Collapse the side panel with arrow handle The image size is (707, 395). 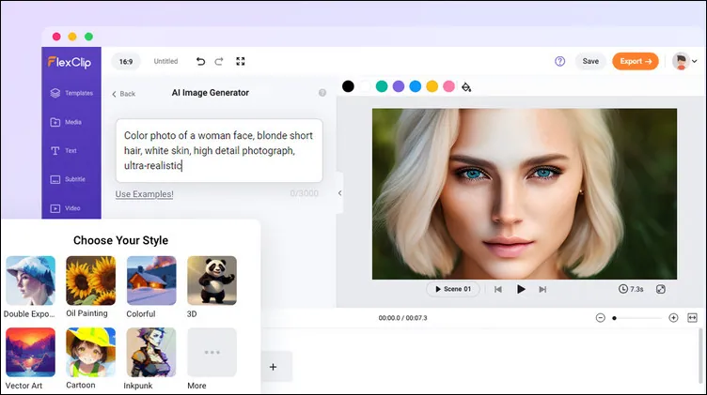pyautogui.click(x=339, y=193)
